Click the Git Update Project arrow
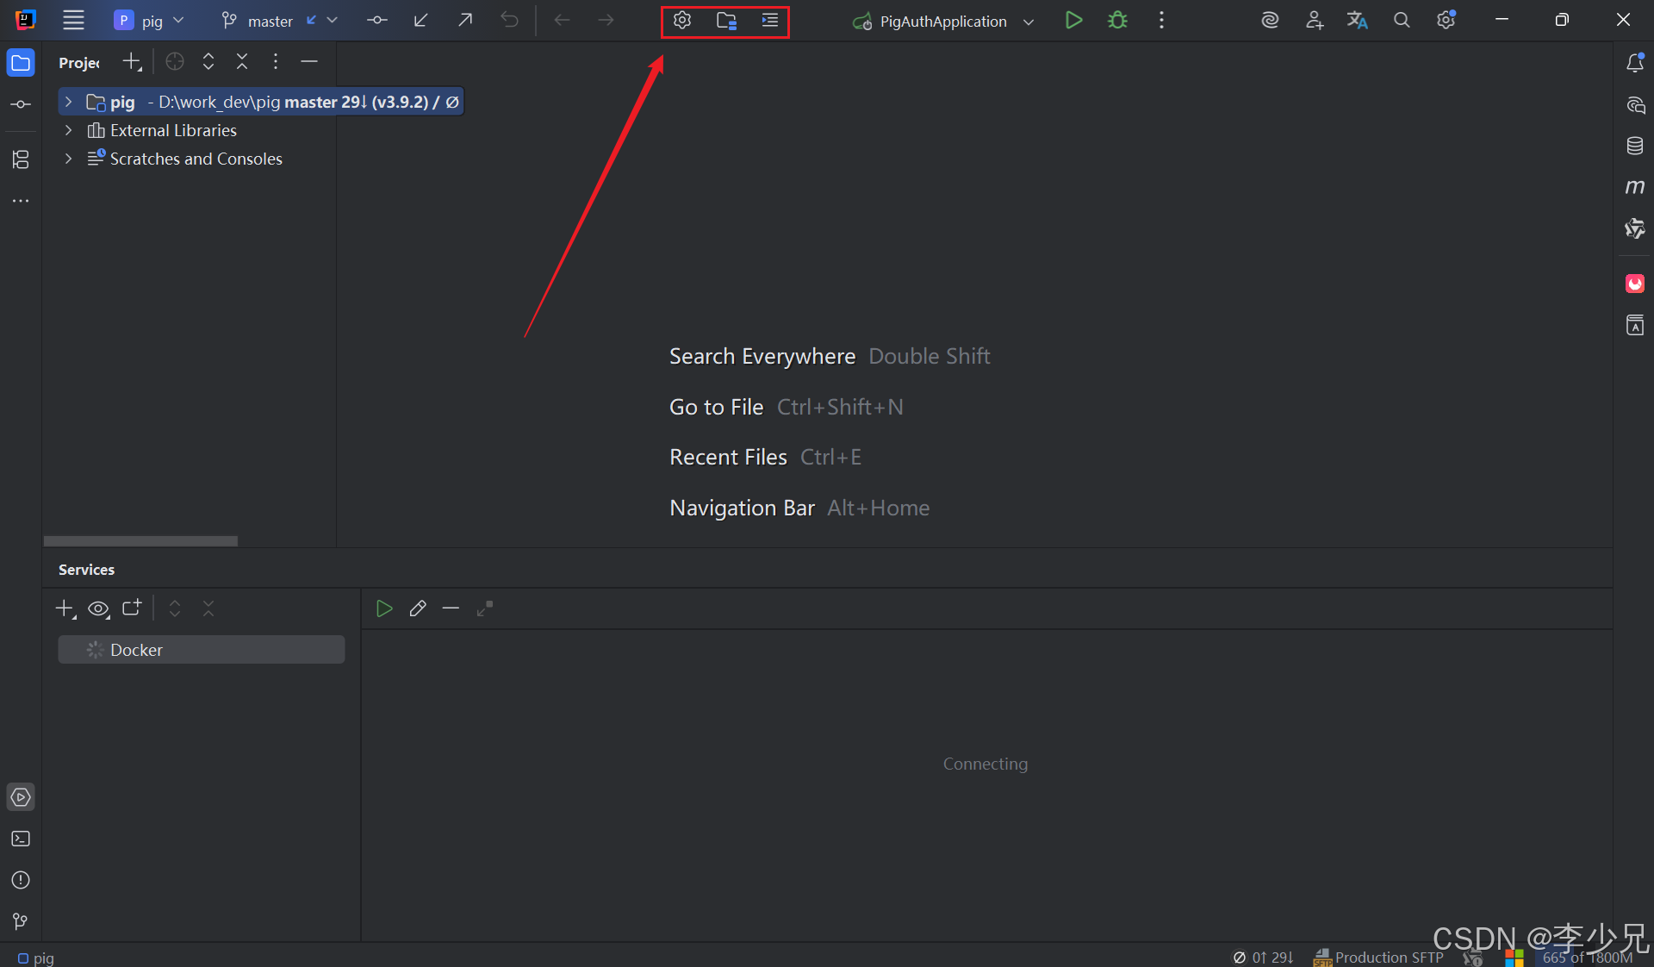Viewport: 1654px width, 967px height. pyautogui.click(x=421, y=21)
